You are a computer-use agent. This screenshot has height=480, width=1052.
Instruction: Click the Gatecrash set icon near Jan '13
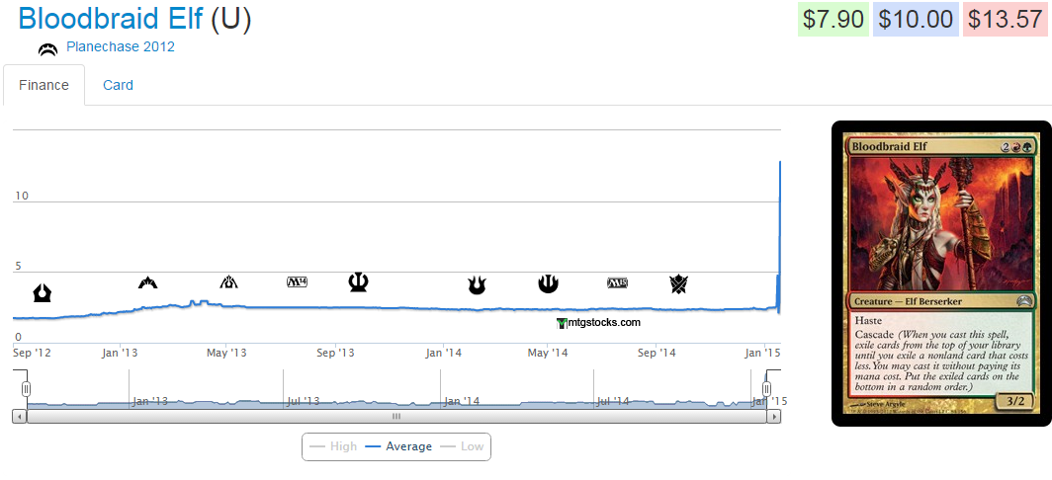pos(148,283)
